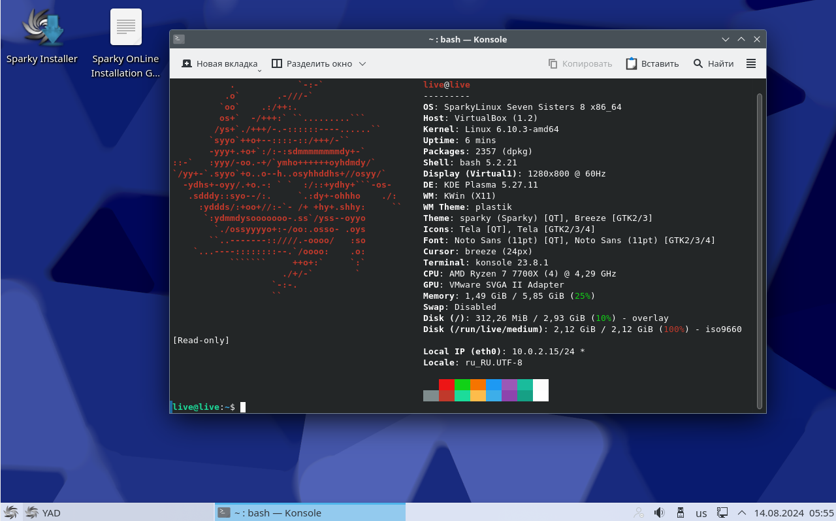Click the Копировать copy button
836x521 pixels.
(580, 63)
